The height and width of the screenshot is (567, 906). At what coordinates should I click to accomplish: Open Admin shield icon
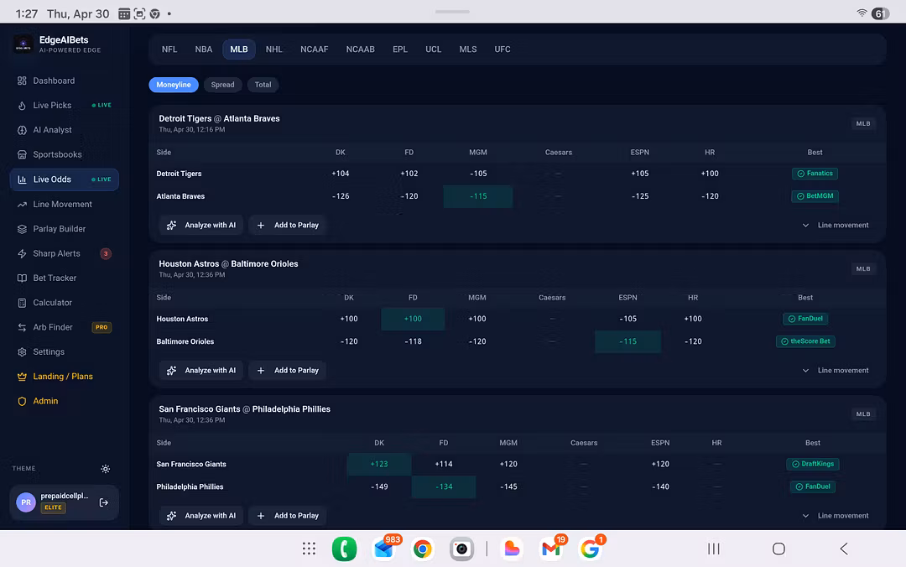click(22, 401)
